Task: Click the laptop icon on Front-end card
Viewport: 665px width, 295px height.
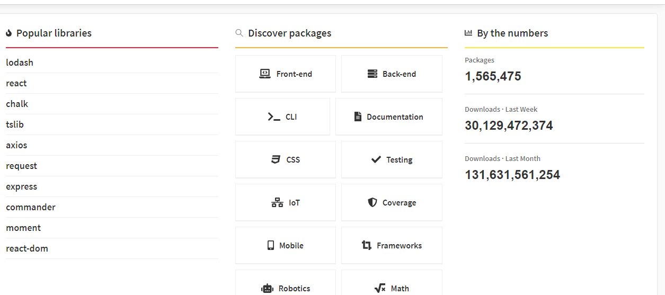Action: point(265,74)
